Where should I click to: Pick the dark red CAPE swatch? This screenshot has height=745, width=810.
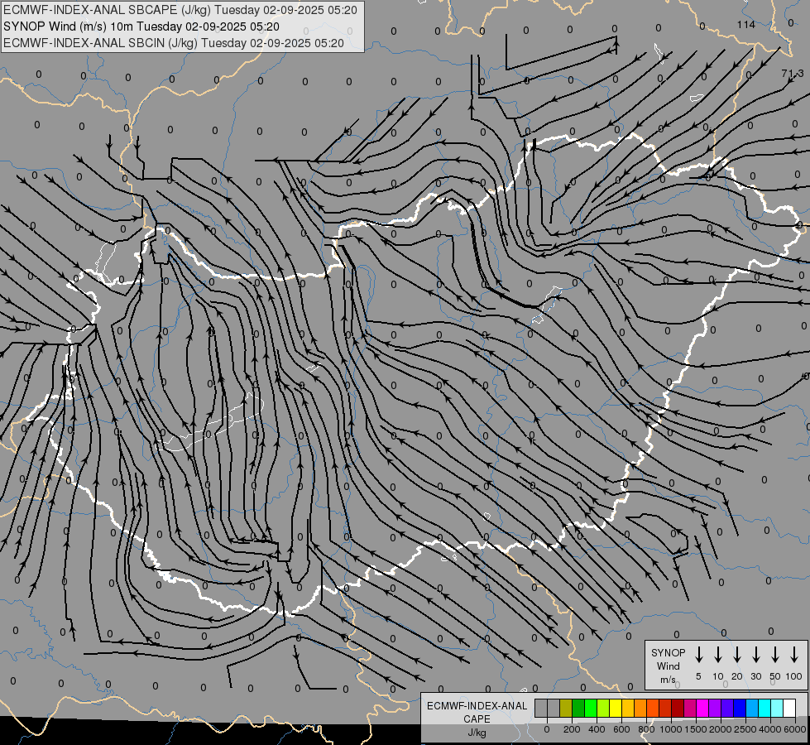(x=678, y=708)
